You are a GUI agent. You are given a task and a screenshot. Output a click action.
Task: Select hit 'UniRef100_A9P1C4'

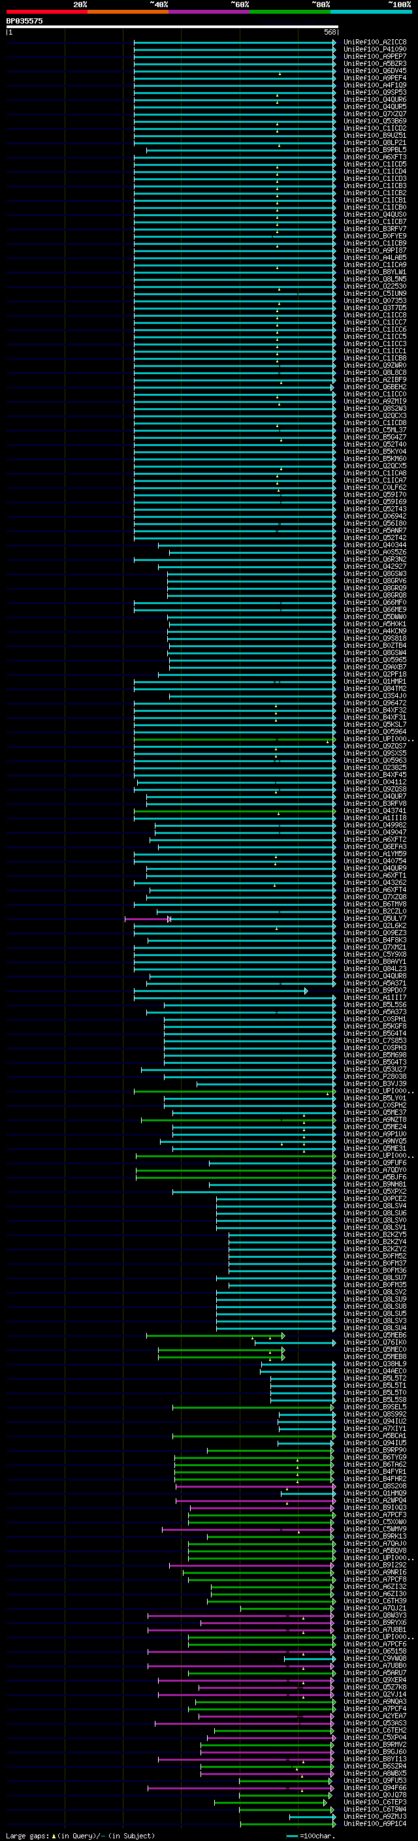tap(375, 1824)
